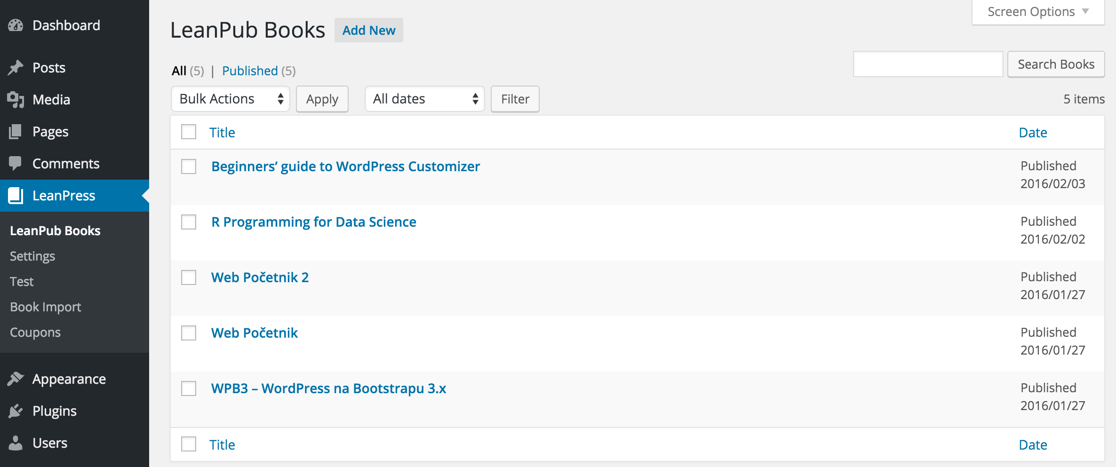Image resolution: width=1116 pixels, height=467 pixels.
Task: Click the date 2016/02/03
Action: click(x=1053, y=184)
